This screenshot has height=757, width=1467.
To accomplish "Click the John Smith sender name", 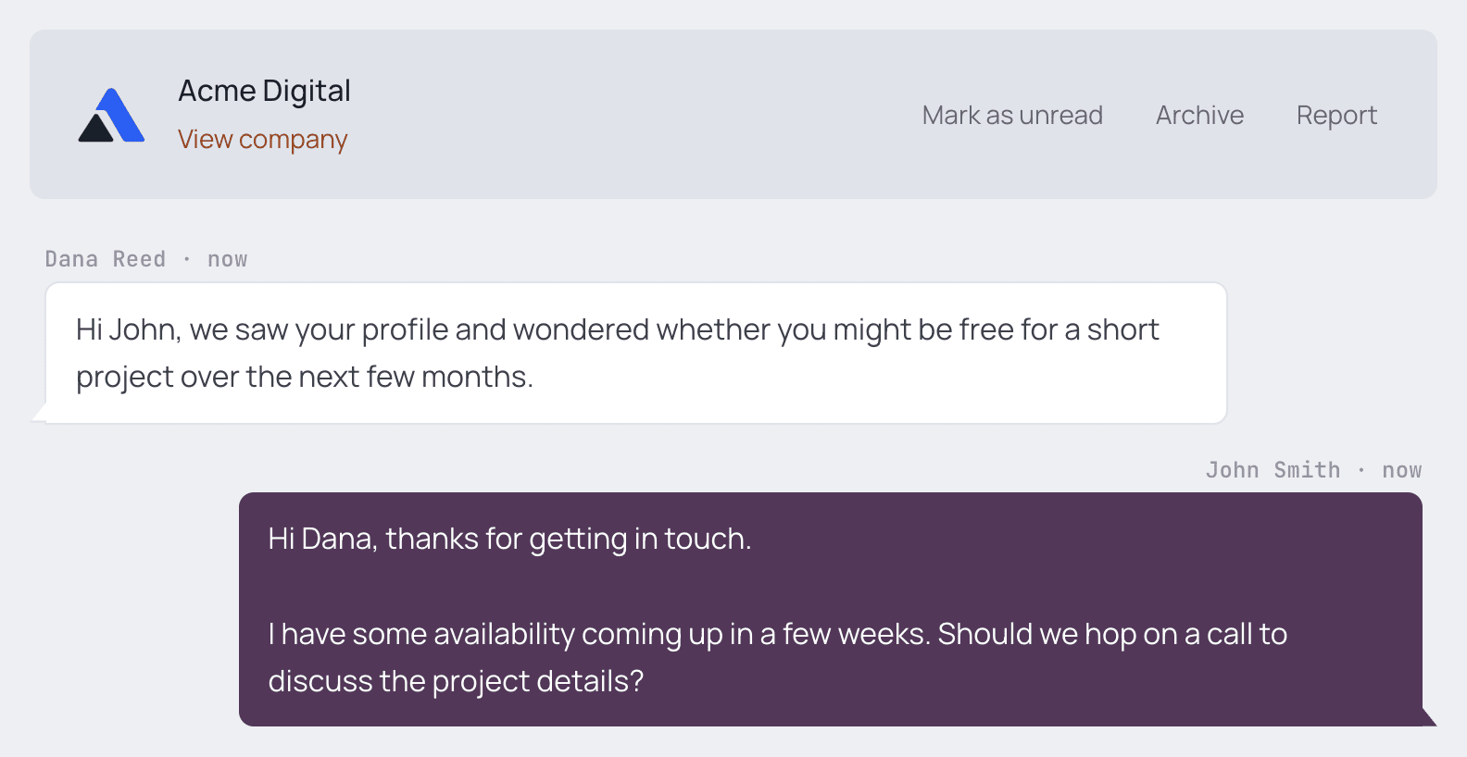I will [x=1273, y=470].
